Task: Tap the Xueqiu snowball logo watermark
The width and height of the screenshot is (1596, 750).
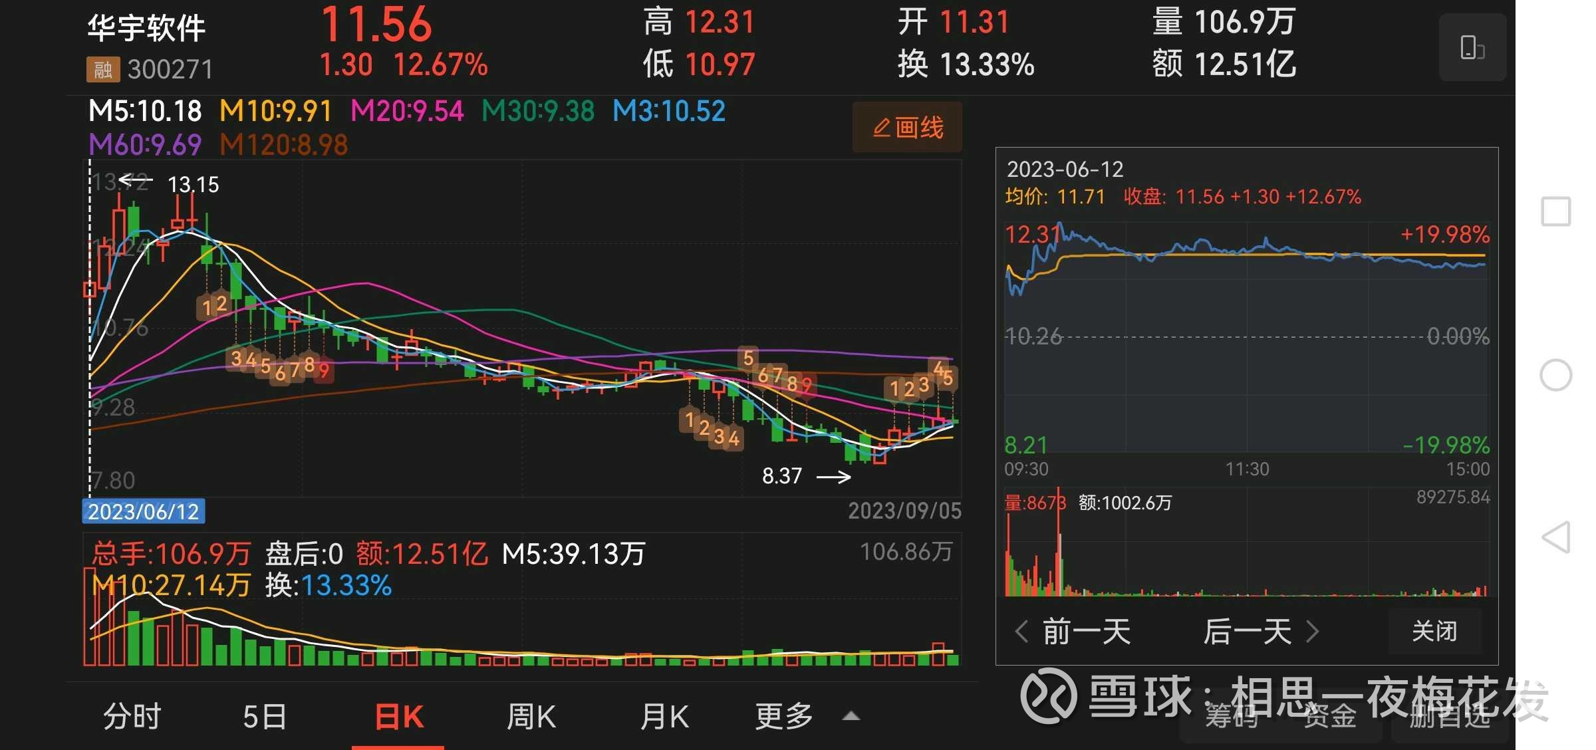Action: coord(1049,696)
